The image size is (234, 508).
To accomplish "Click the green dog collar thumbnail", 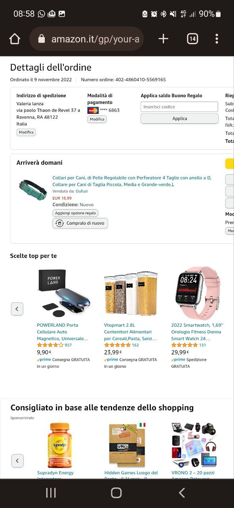I will [x=33, y=190].
